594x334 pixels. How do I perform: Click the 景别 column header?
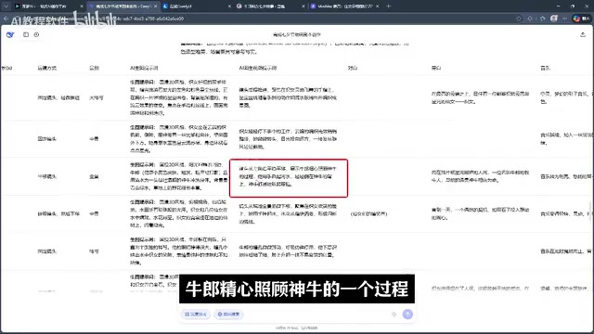pyautogui.click(x=94, y=68)
